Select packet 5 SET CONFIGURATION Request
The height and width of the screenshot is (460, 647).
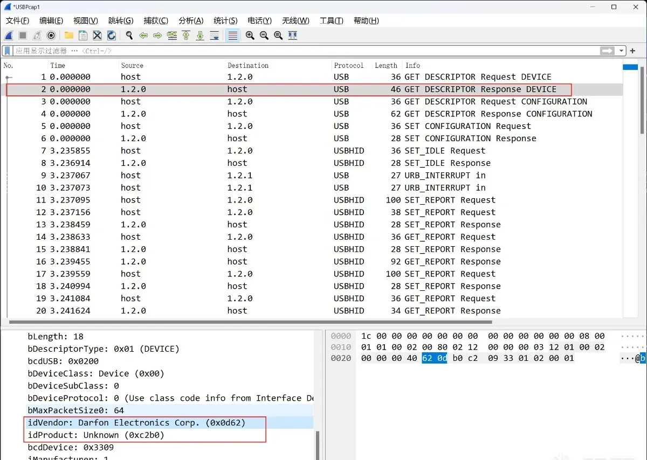[x=312, y=126]
